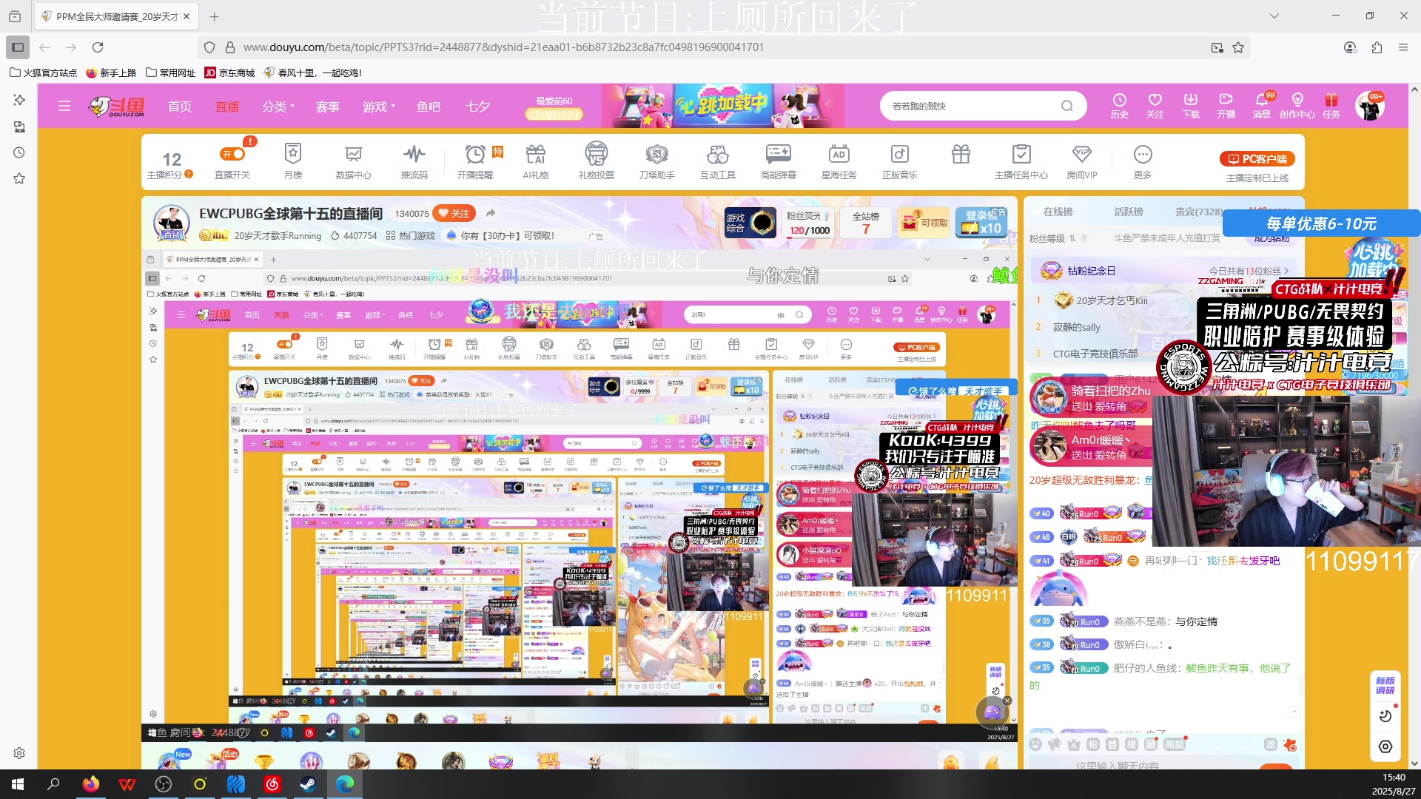The image size is (1421, 799).
Task: Click the 下载 download icon
Action: click(1191, 106)
